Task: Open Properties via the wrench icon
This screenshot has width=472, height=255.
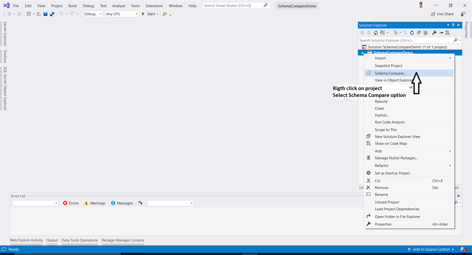Action: click(x=434, y=33)
